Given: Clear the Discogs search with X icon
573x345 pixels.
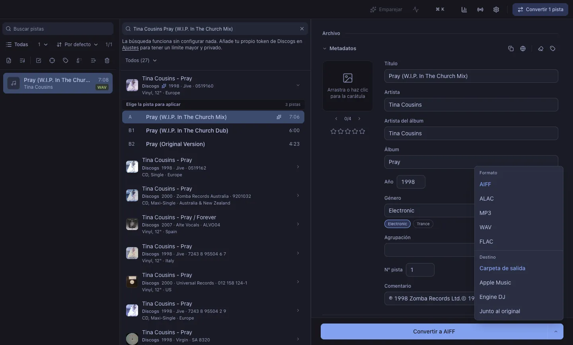Looking at the screenshot, I should [302, 29].
